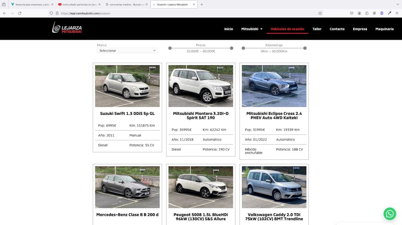The width and height of the screenshot is (402, 225).
Task: Open the browser hamburger menu
Action: [397, 13]
